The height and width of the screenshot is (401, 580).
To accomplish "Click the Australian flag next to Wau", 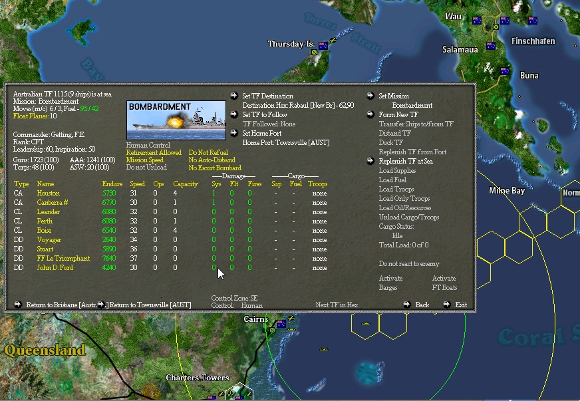I will (x=477, y=21).
